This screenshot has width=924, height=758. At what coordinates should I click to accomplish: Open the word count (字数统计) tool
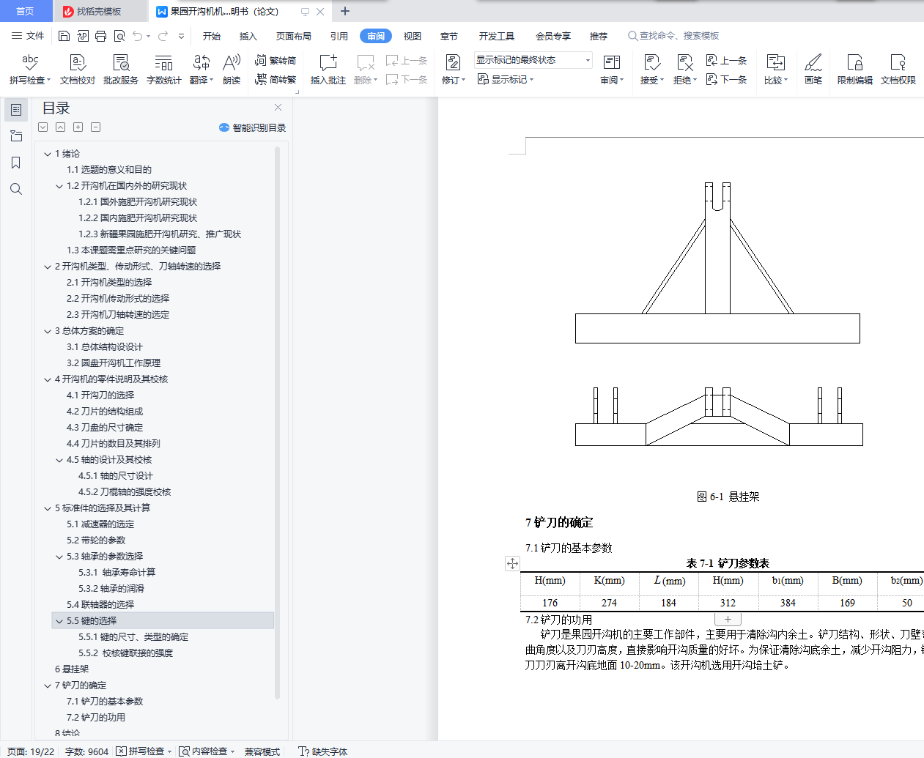(164, 70)
